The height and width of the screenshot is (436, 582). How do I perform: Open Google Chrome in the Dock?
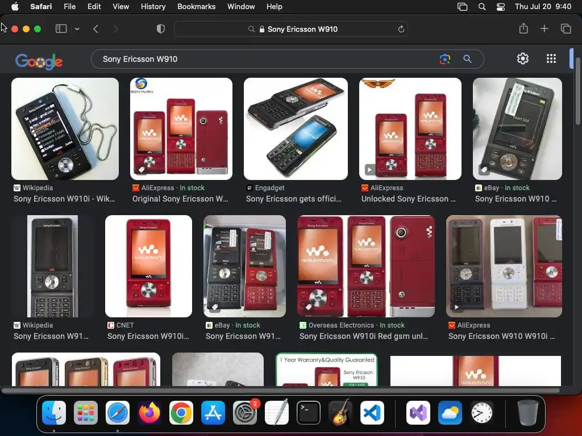click(x=181, y=413)
